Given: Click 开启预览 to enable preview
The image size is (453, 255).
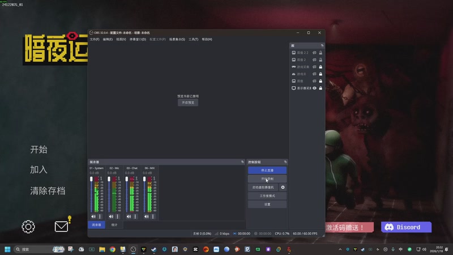Looking at the screenshot, I should point(188,103).
